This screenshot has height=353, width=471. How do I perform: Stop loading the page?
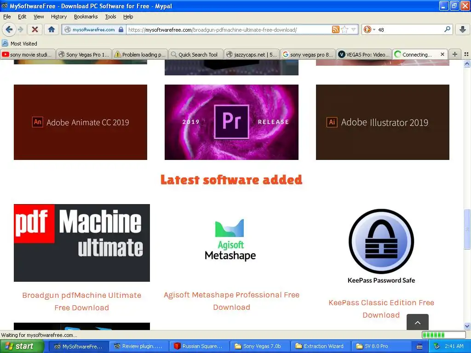(x=35, y=29)
